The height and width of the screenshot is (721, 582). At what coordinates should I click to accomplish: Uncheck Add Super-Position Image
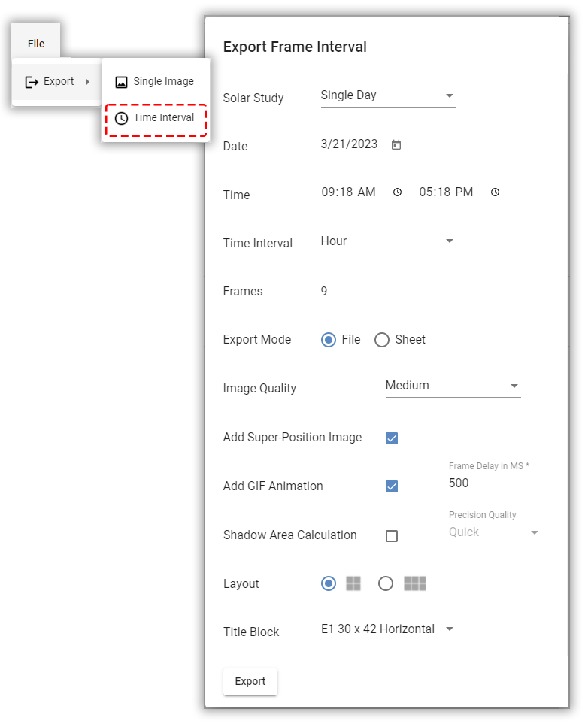click(391, 437)
